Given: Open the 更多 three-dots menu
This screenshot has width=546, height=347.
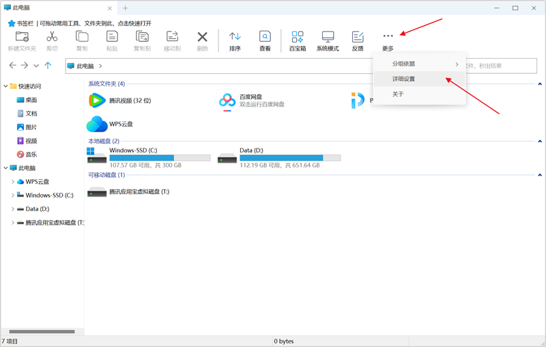Looking at the screenshot, I should [x=388, y=37].
